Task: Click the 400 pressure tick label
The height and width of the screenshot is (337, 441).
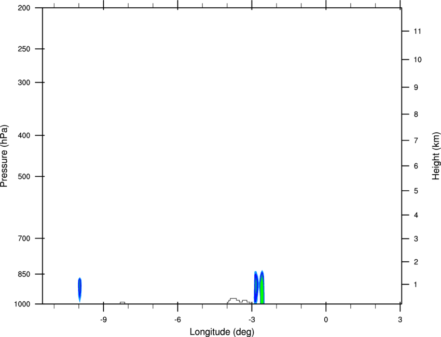Action: [24, 135]
